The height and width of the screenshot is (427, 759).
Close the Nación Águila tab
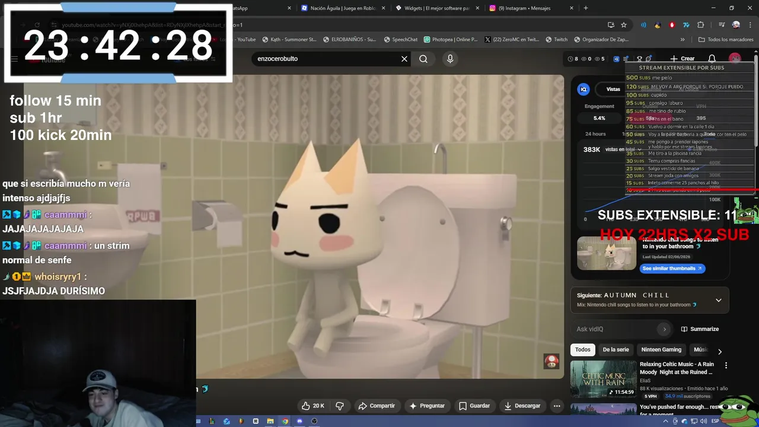(384, 8)
